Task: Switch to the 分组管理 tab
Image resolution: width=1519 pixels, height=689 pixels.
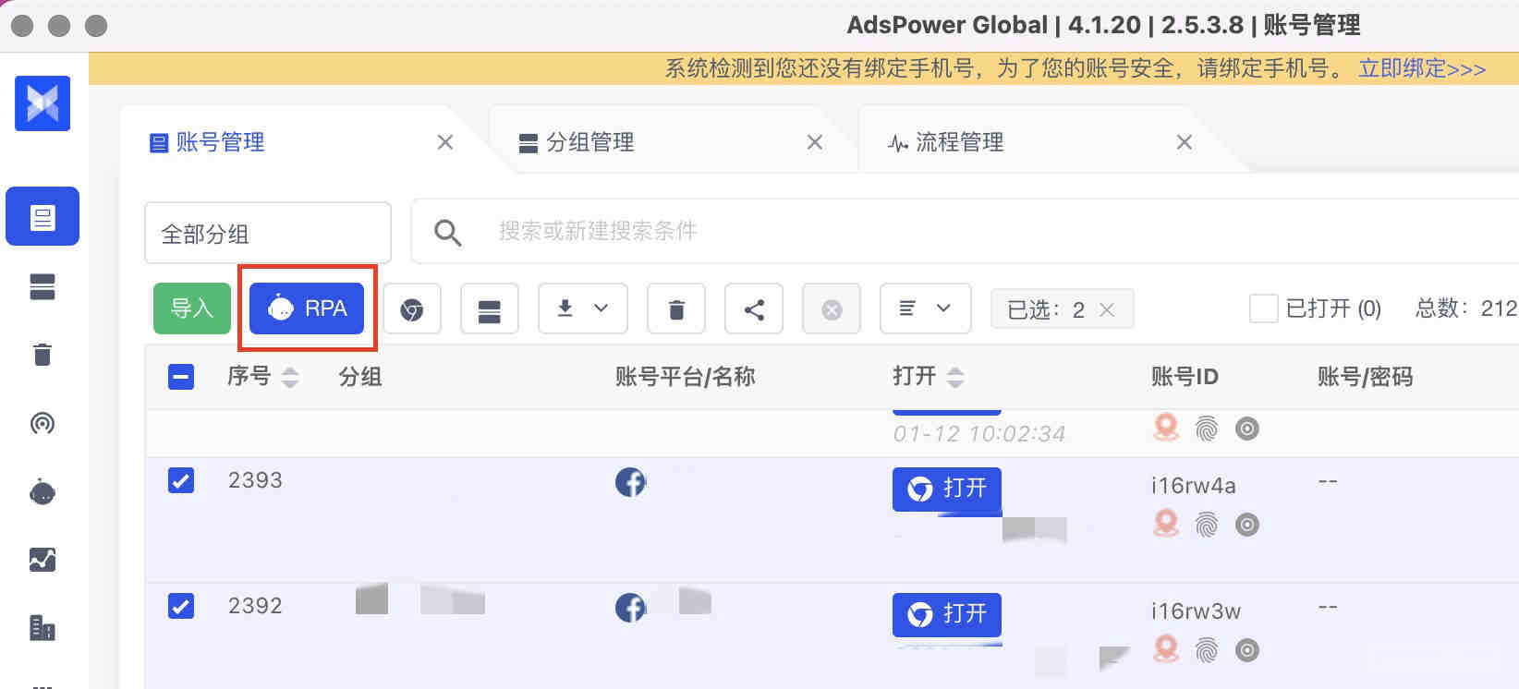Action: click(x=589, y=142)
